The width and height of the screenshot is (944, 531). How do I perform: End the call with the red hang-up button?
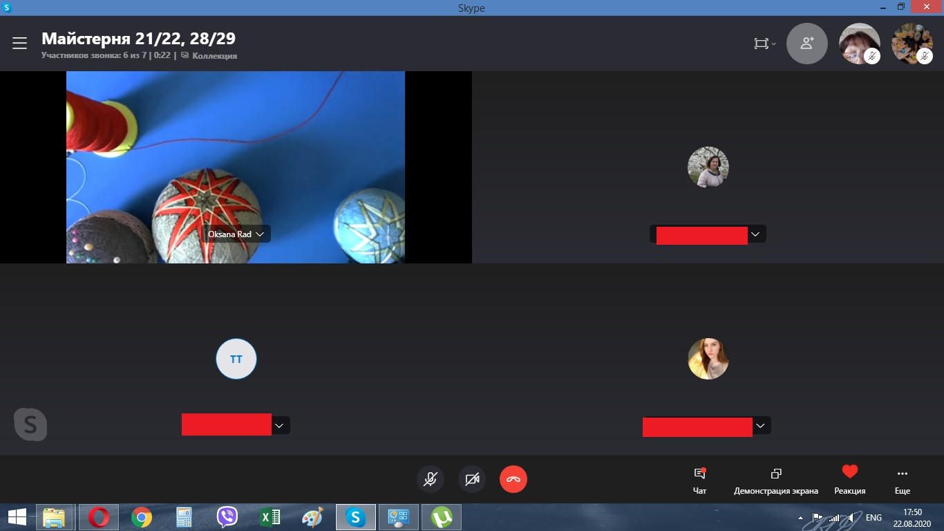(x=513, y=479)
